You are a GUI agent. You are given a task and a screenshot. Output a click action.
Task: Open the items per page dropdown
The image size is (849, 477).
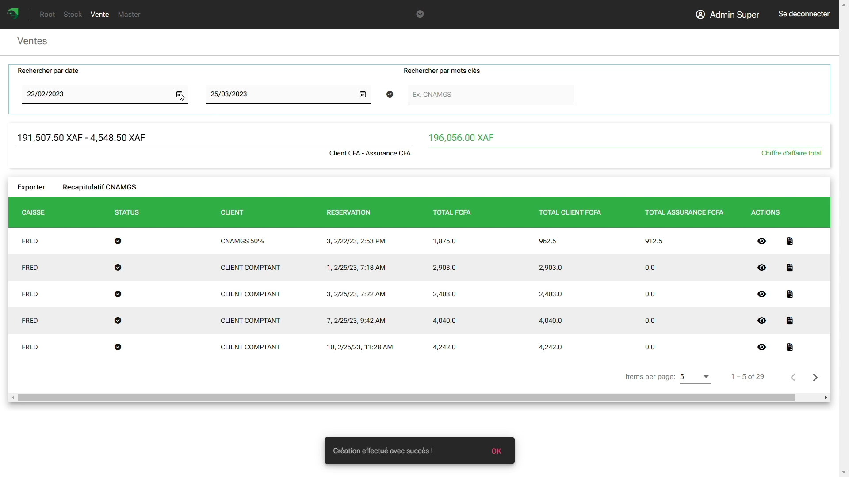click(695, 377)
